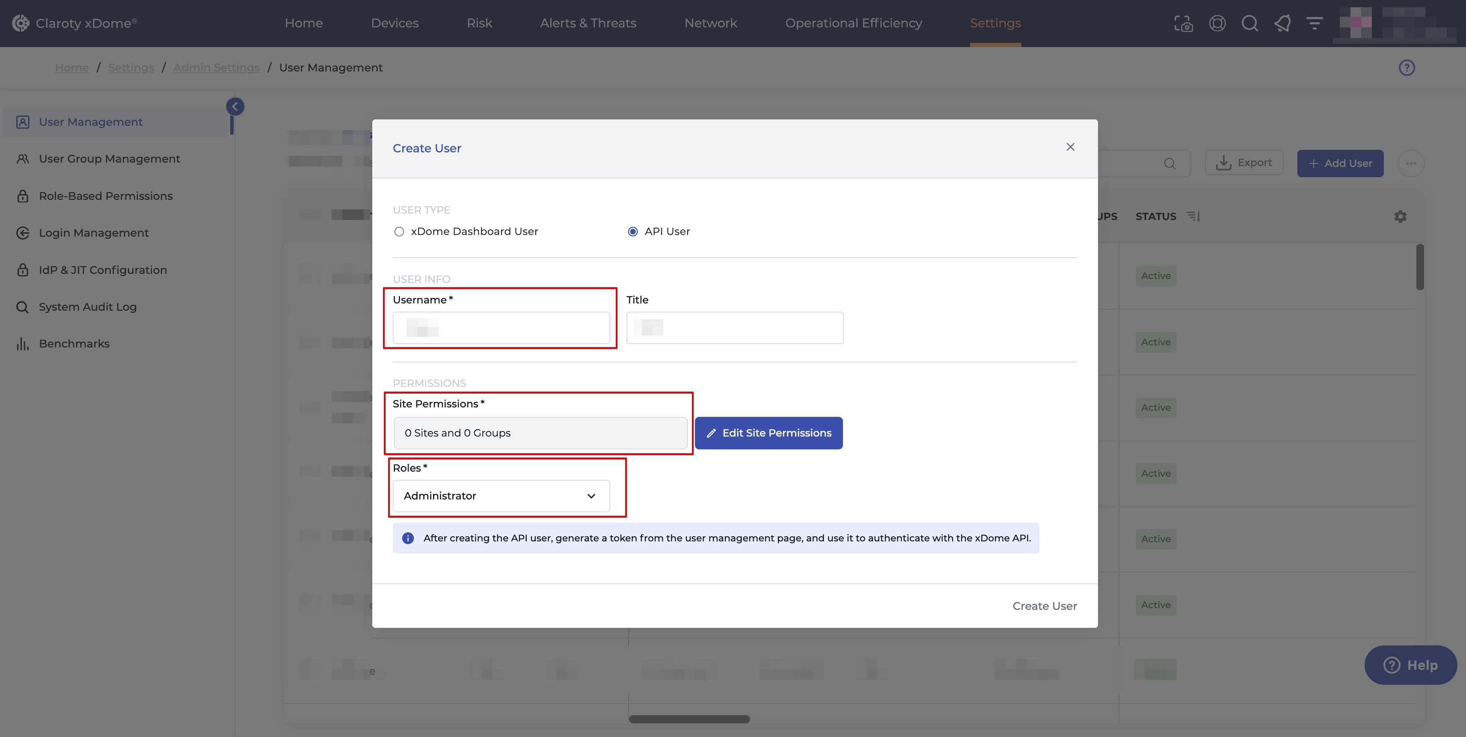Click the Role-Based Permissions sidebar link
The image size is (1466, 737).
pyautogui.click(x=105, y=196)
